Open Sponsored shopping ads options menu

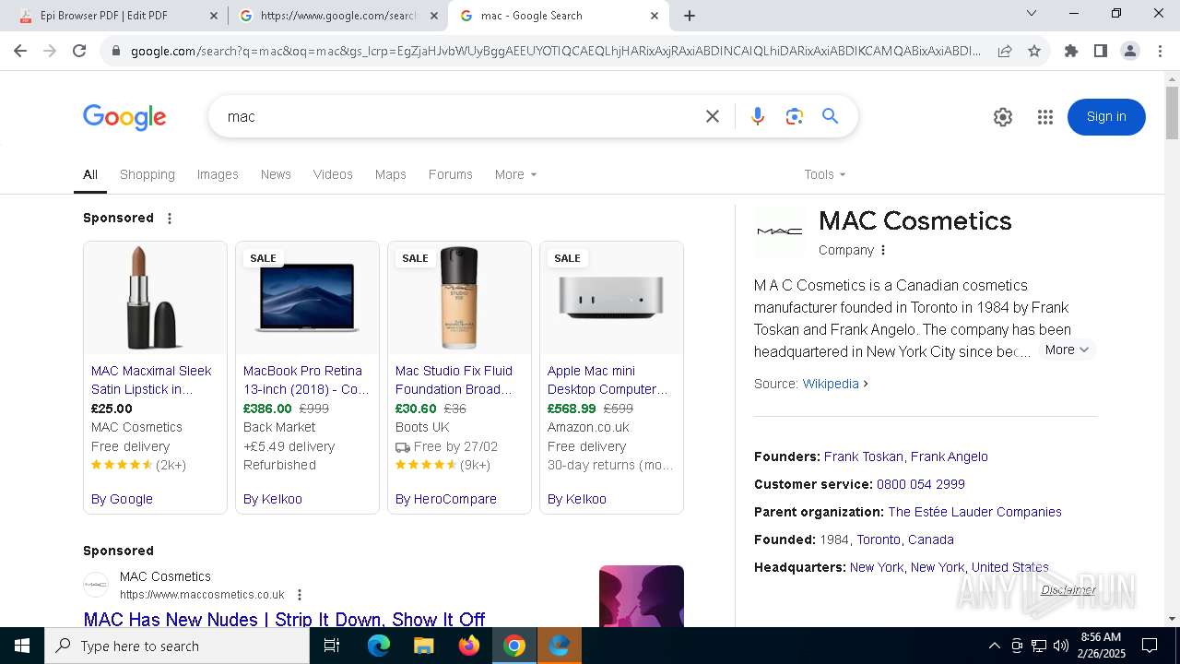(x=170, y=219)
